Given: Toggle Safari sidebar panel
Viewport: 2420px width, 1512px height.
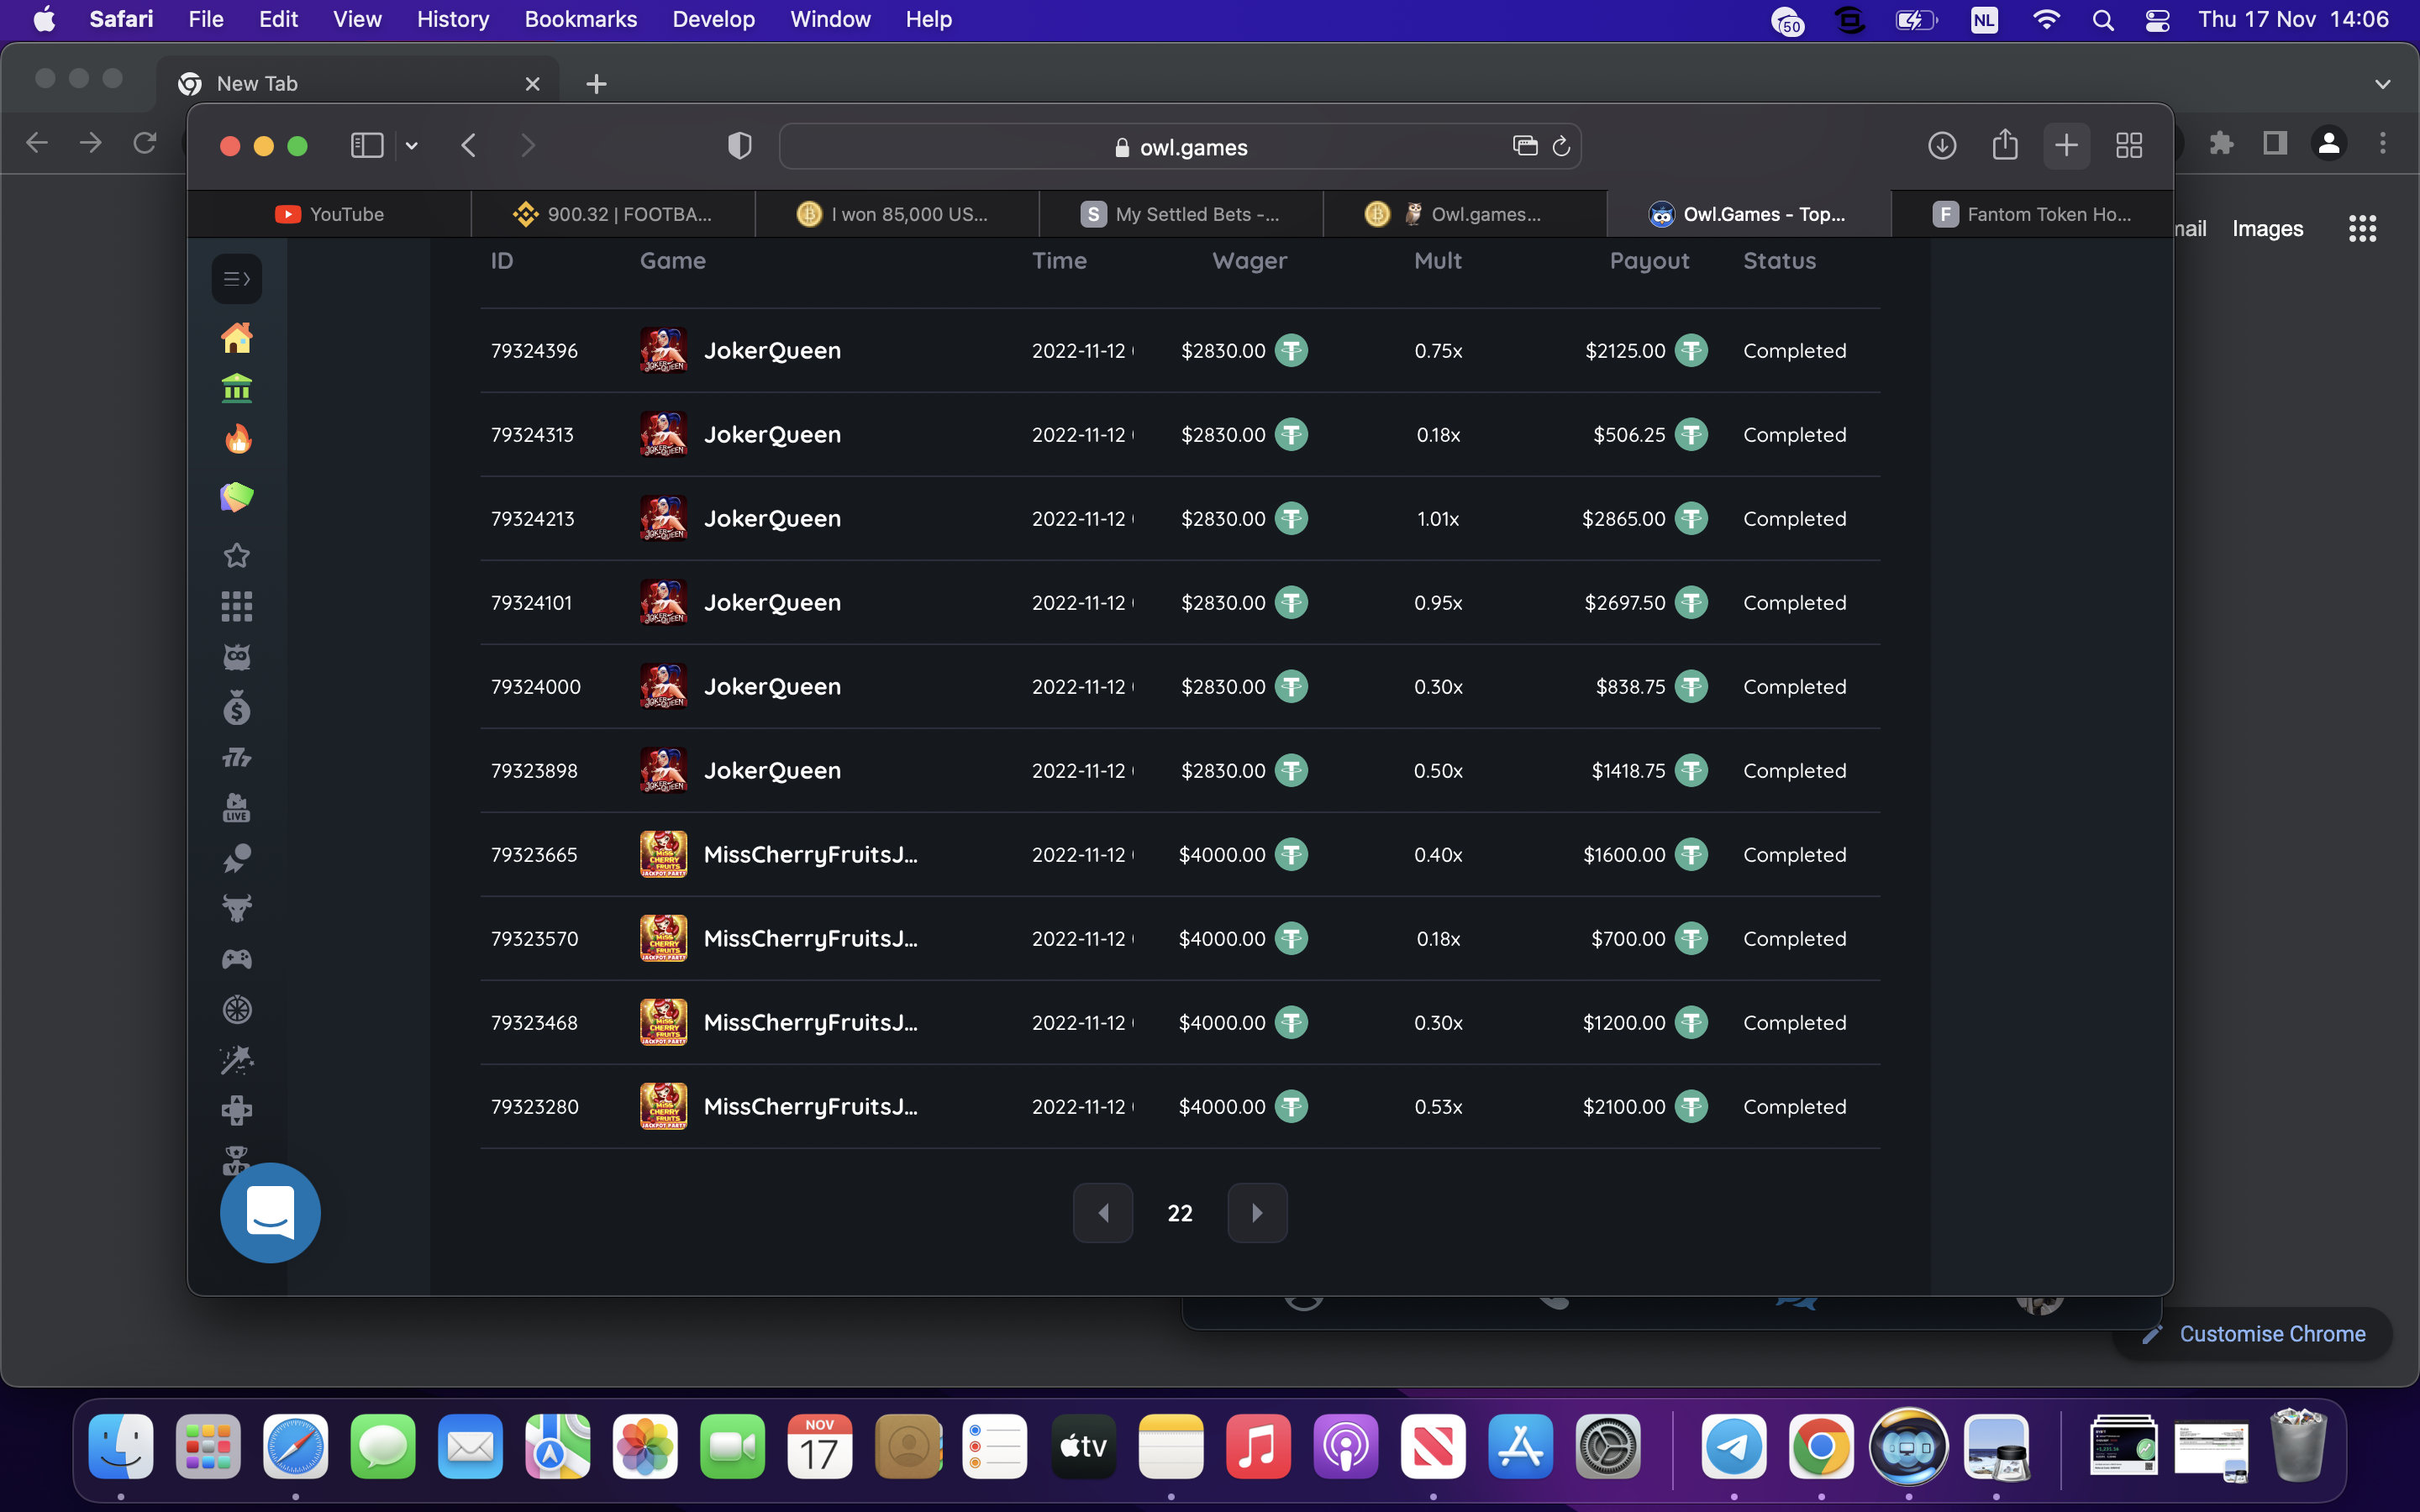Looking at the screenshot, I should click(x=367, y=146).
